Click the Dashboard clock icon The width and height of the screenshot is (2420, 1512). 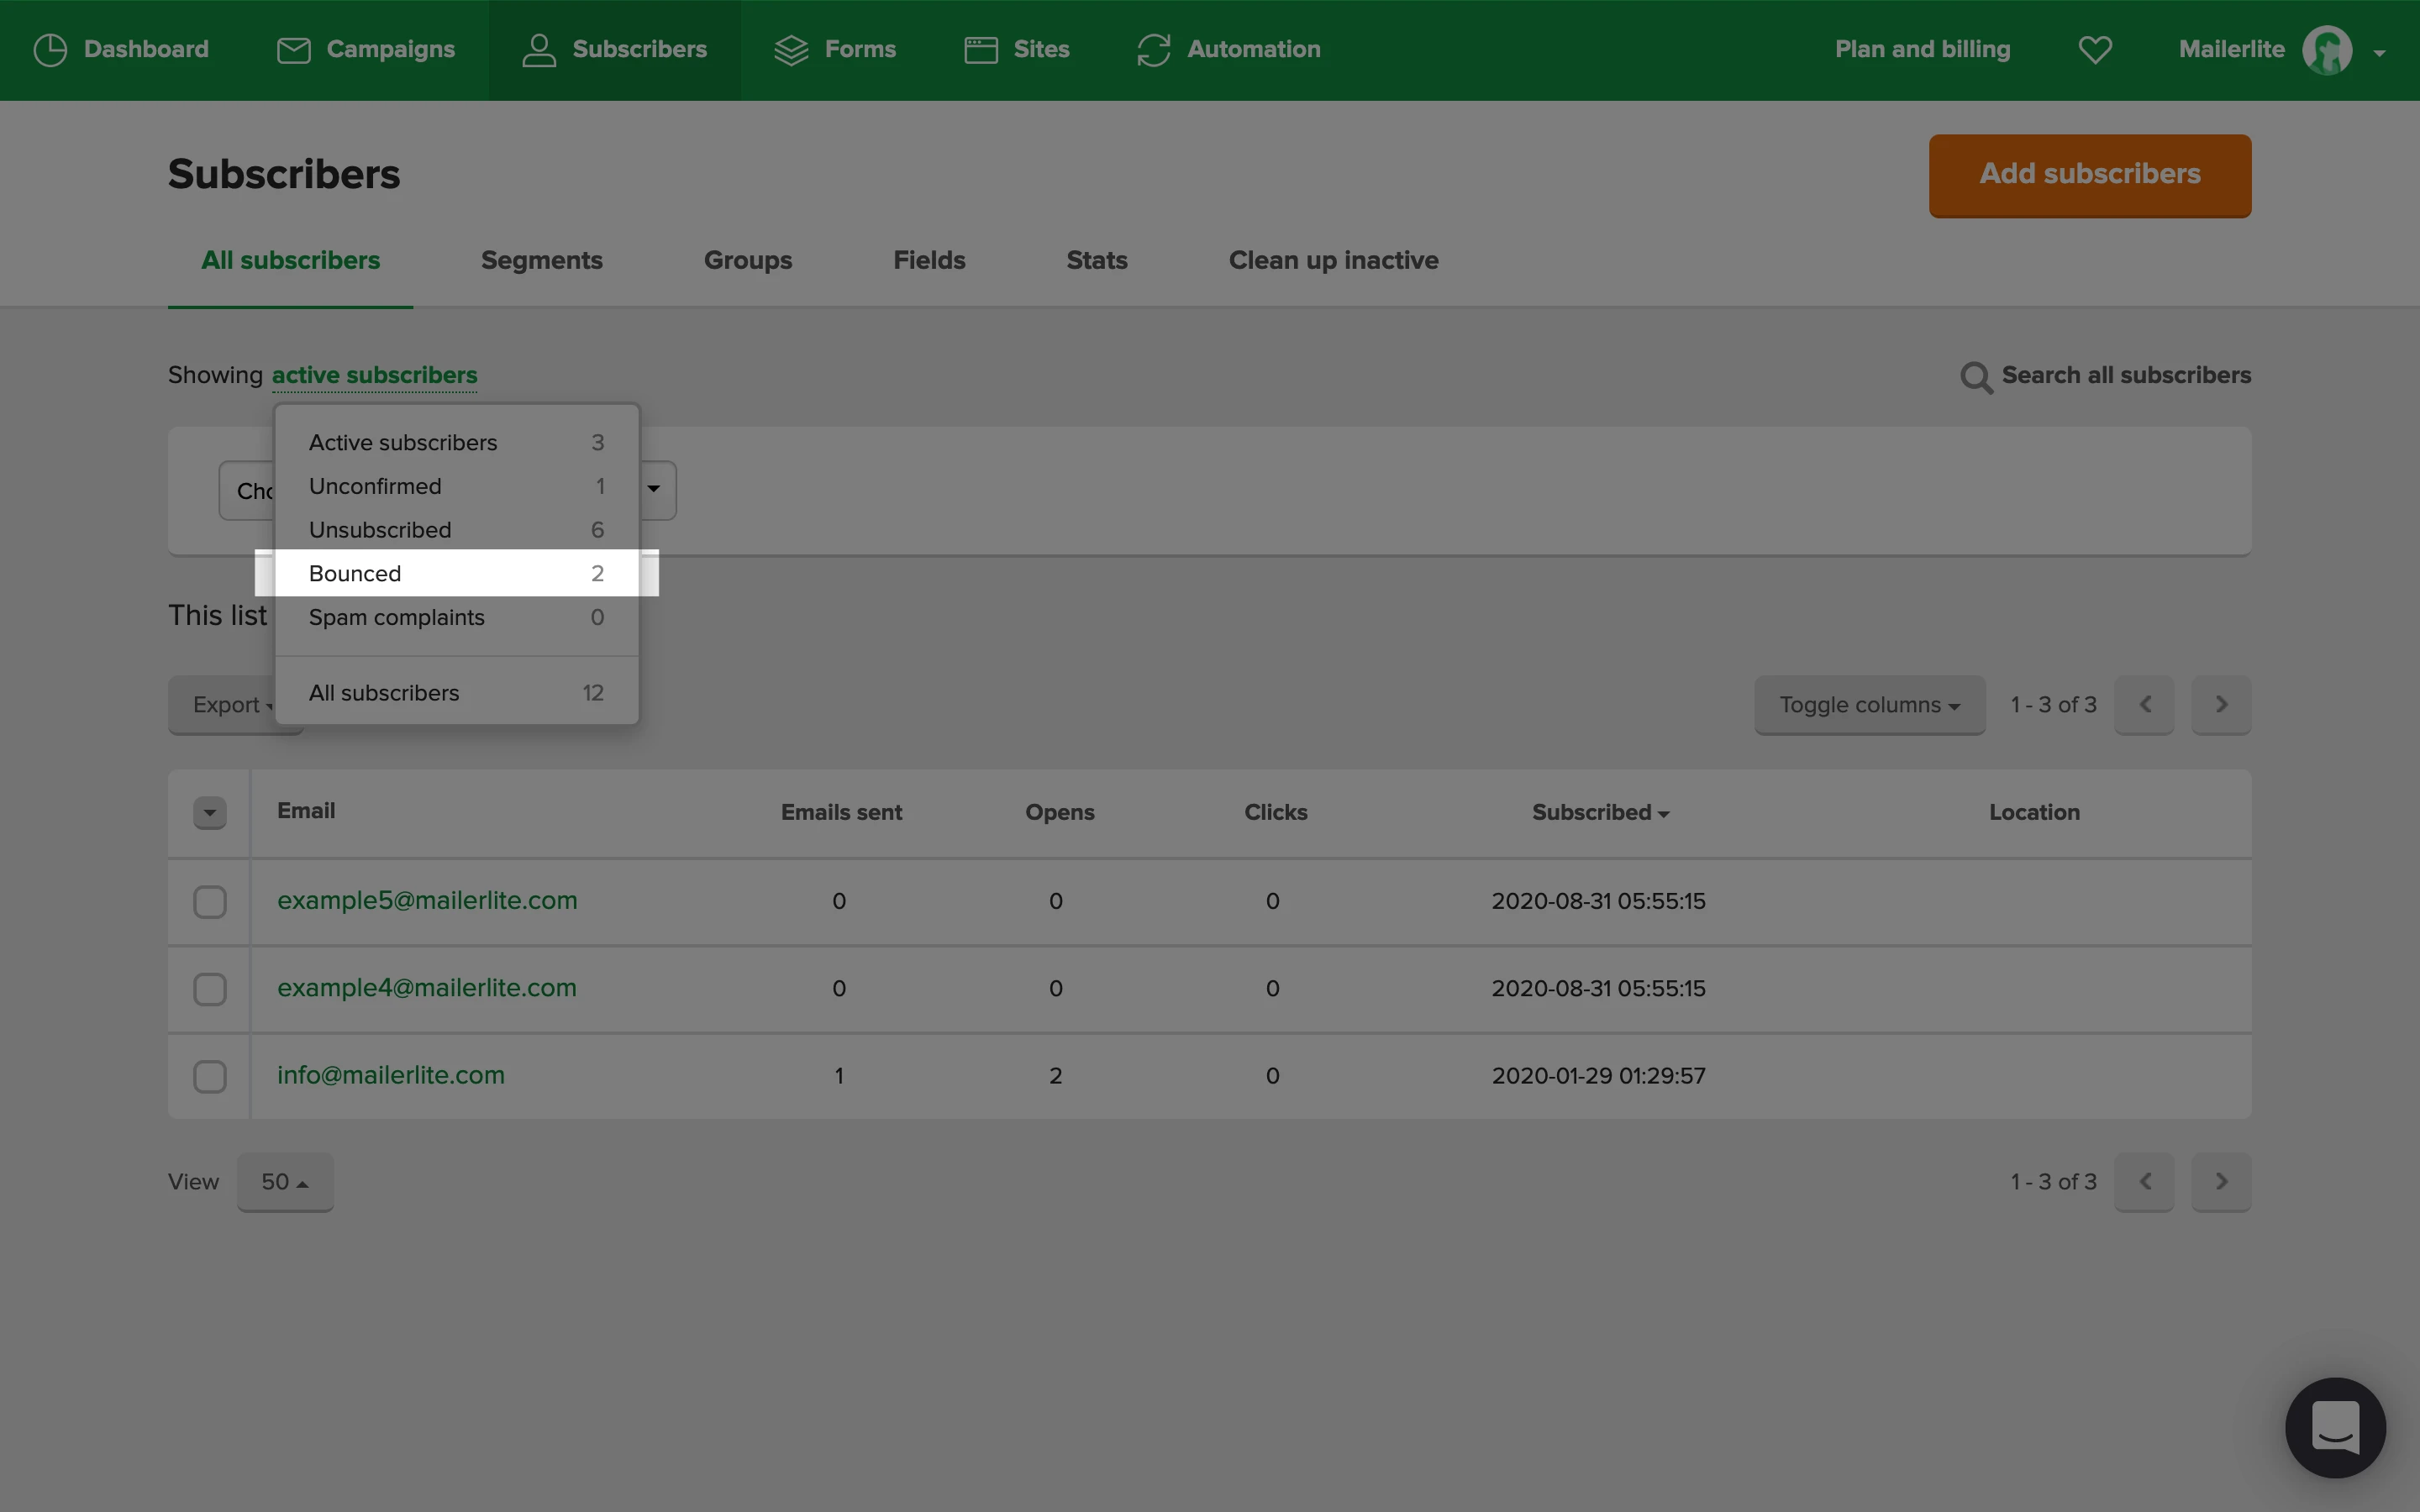click(x=50, y=50)
